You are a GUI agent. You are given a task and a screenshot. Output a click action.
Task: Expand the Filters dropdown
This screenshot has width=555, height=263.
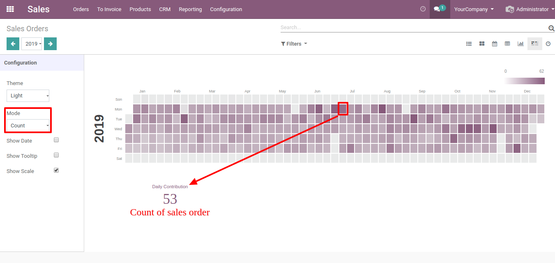click(294, 44)
